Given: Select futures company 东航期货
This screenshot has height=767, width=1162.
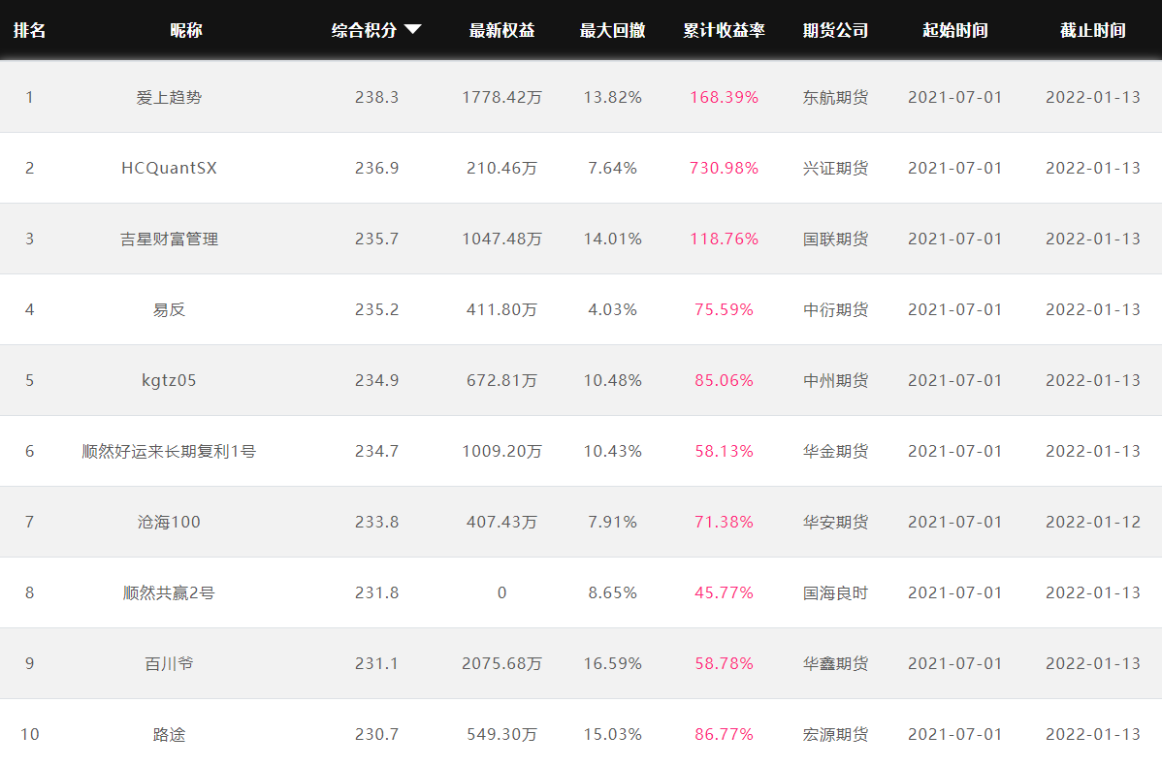Looking at the screenshot, I should pos(835,97).
